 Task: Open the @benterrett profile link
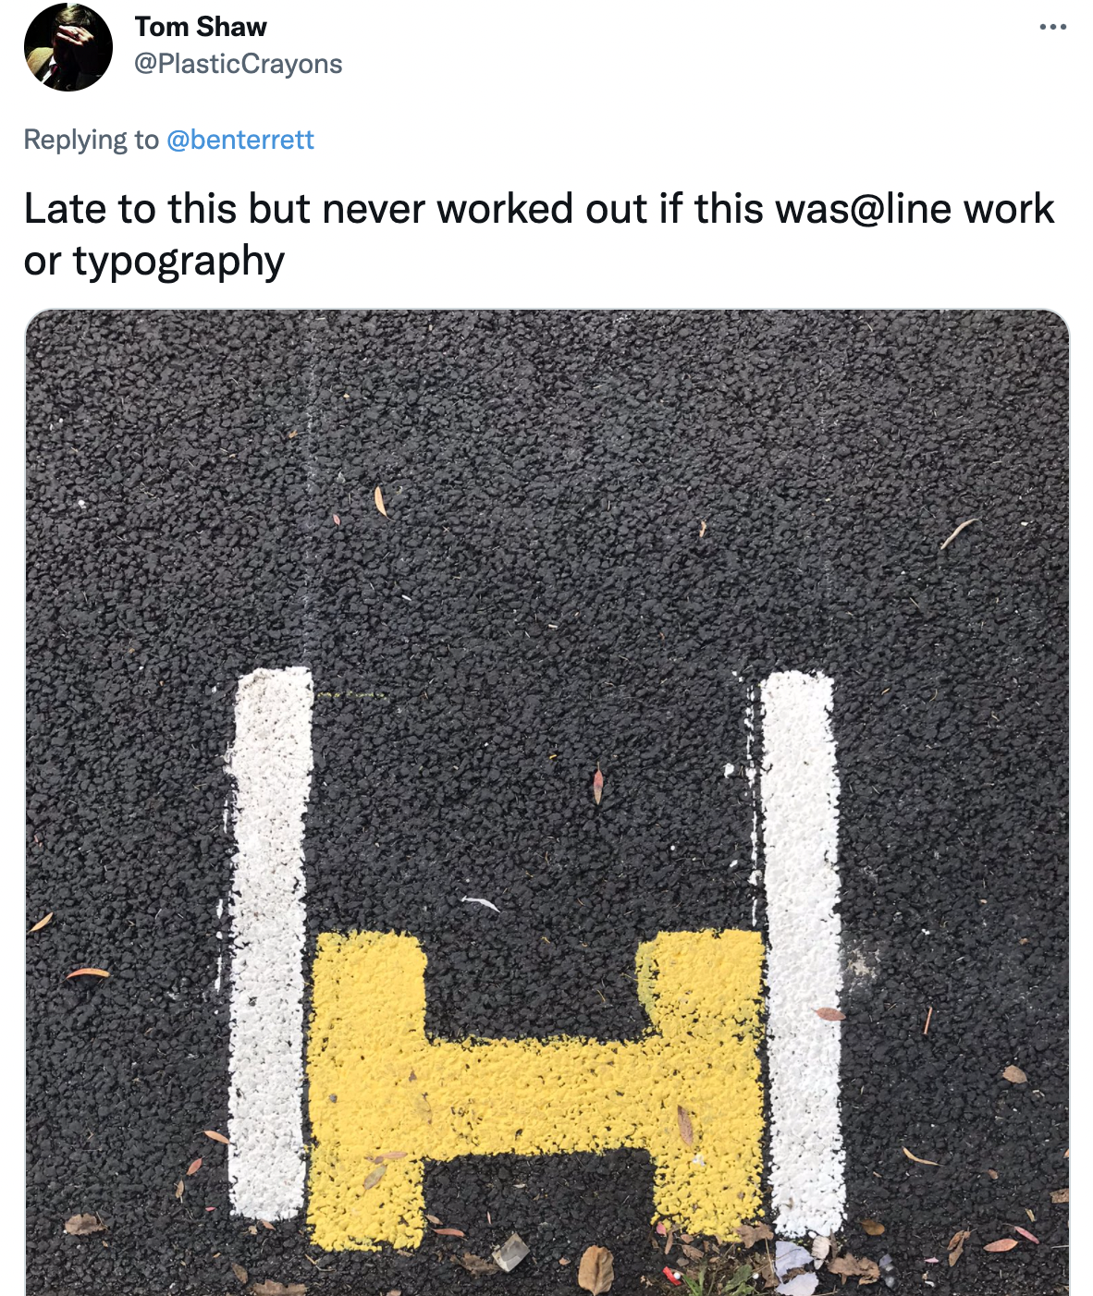pyautogui.click(x=240, y=140)
